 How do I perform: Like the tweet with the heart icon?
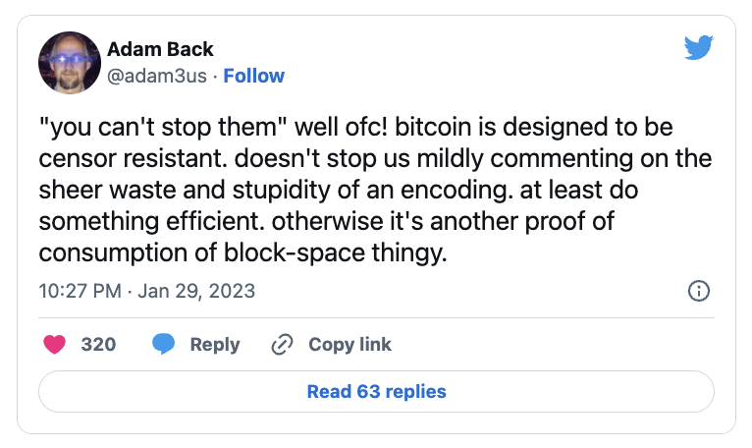point(55,344)
